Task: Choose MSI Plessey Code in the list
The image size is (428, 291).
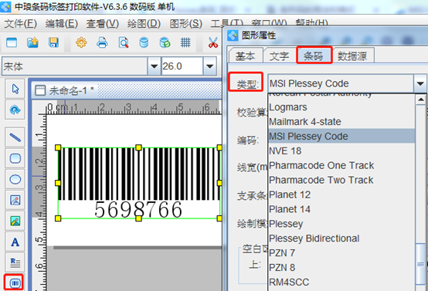Action: (x=341, y=136)
